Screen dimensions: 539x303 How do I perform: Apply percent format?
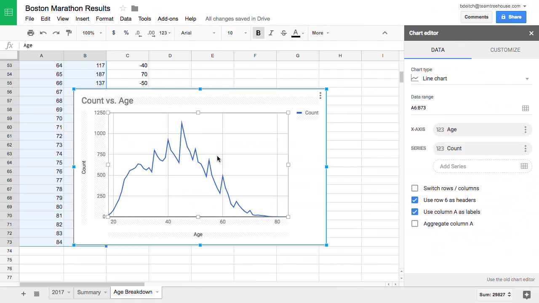126,33
